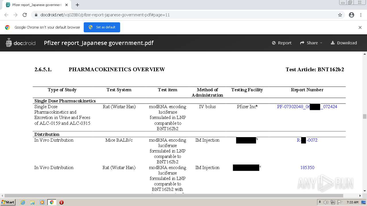Close the Pfizer report tab
The height and width of the screenshot is (206, 367).
[67, 5]
